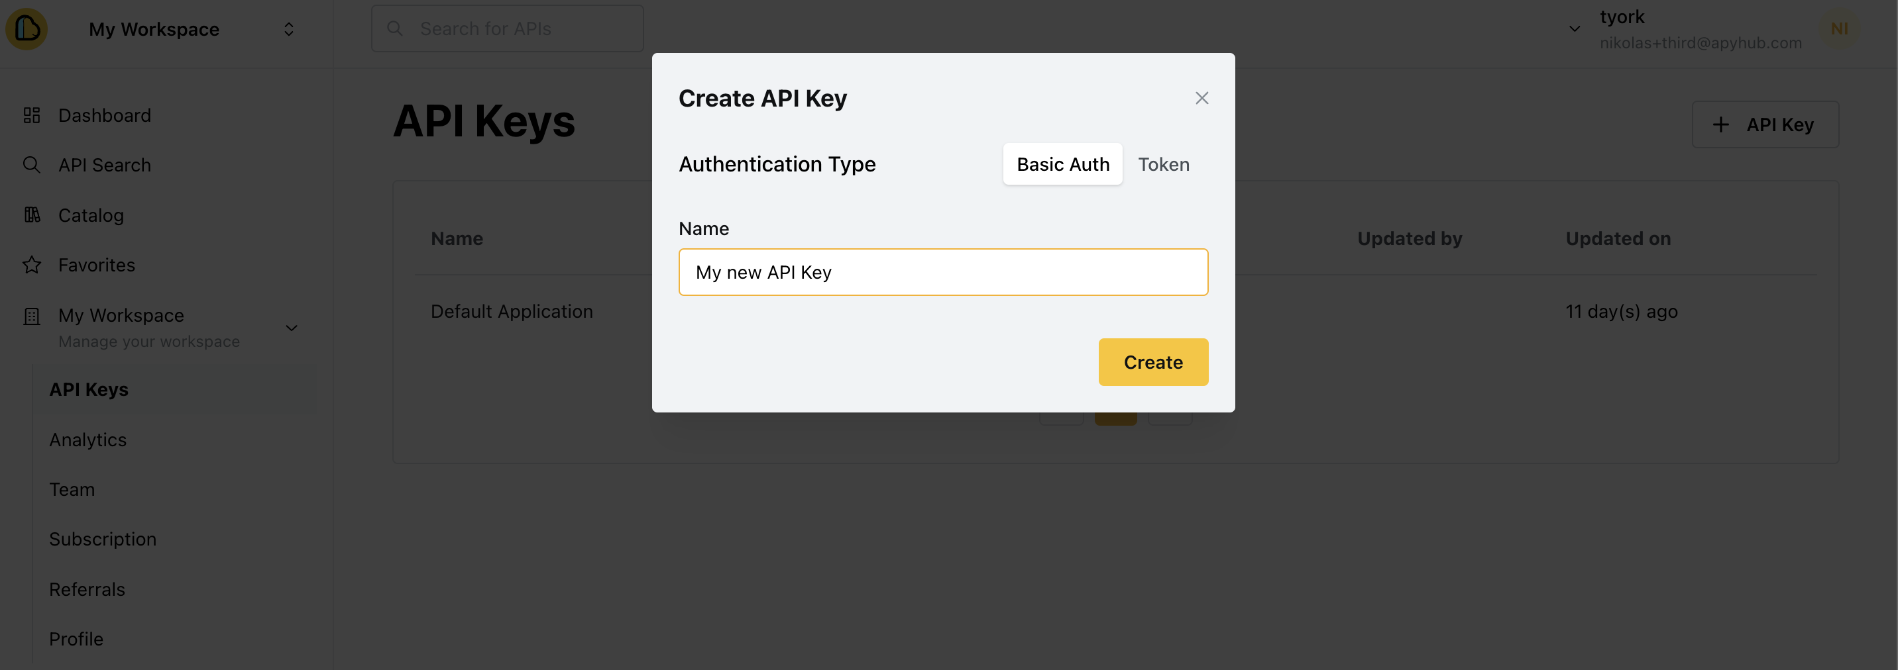The height and width of the screenshot is (670, 1898).
Task: Close the Create API Key dialog
Action: click(x=1201, y=97)
